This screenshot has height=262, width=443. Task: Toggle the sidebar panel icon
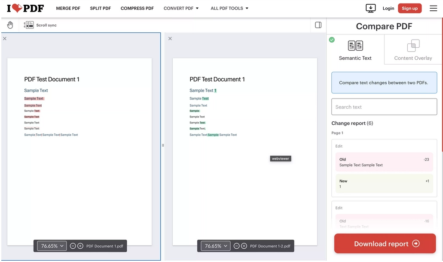pyautogui.click(x=318, y=25)
